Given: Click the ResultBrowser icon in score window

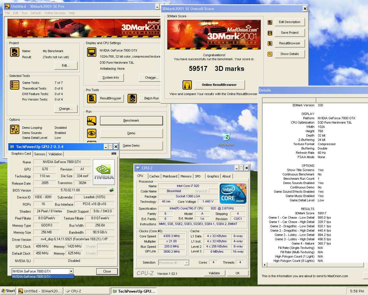Looking at the screenshot, I should [270, 44].
